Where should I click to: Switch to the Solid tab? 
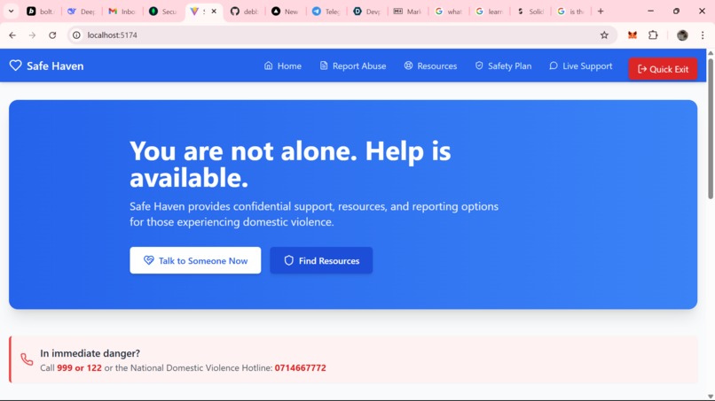[530, 12]
